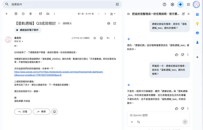Get add-ons with plus icon
Viewport: 203px width, 130px height.
point(197,57)
